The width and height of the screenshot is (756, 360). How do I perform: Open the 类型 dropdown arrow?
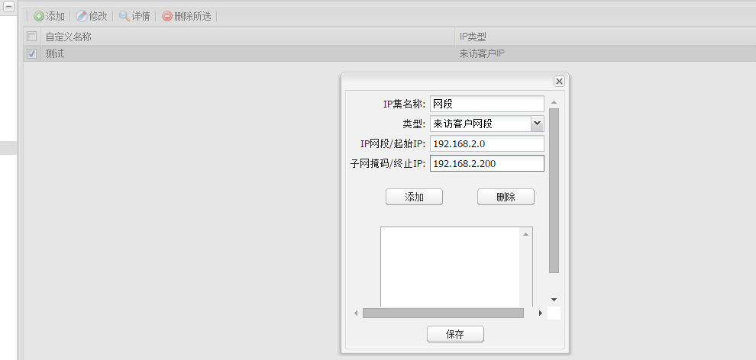pyautogui.click(x=537, y=124)
